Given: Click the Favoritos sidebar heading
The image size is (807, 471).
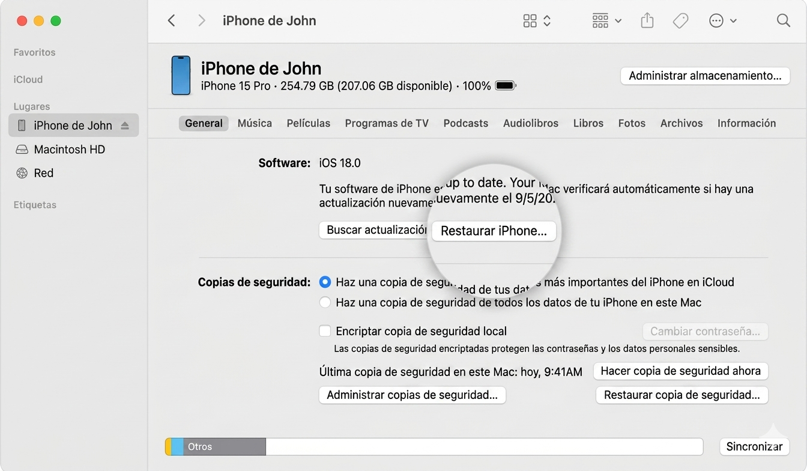Looking at the screenshot, I should pyautogui.click(x=34, y=52).
